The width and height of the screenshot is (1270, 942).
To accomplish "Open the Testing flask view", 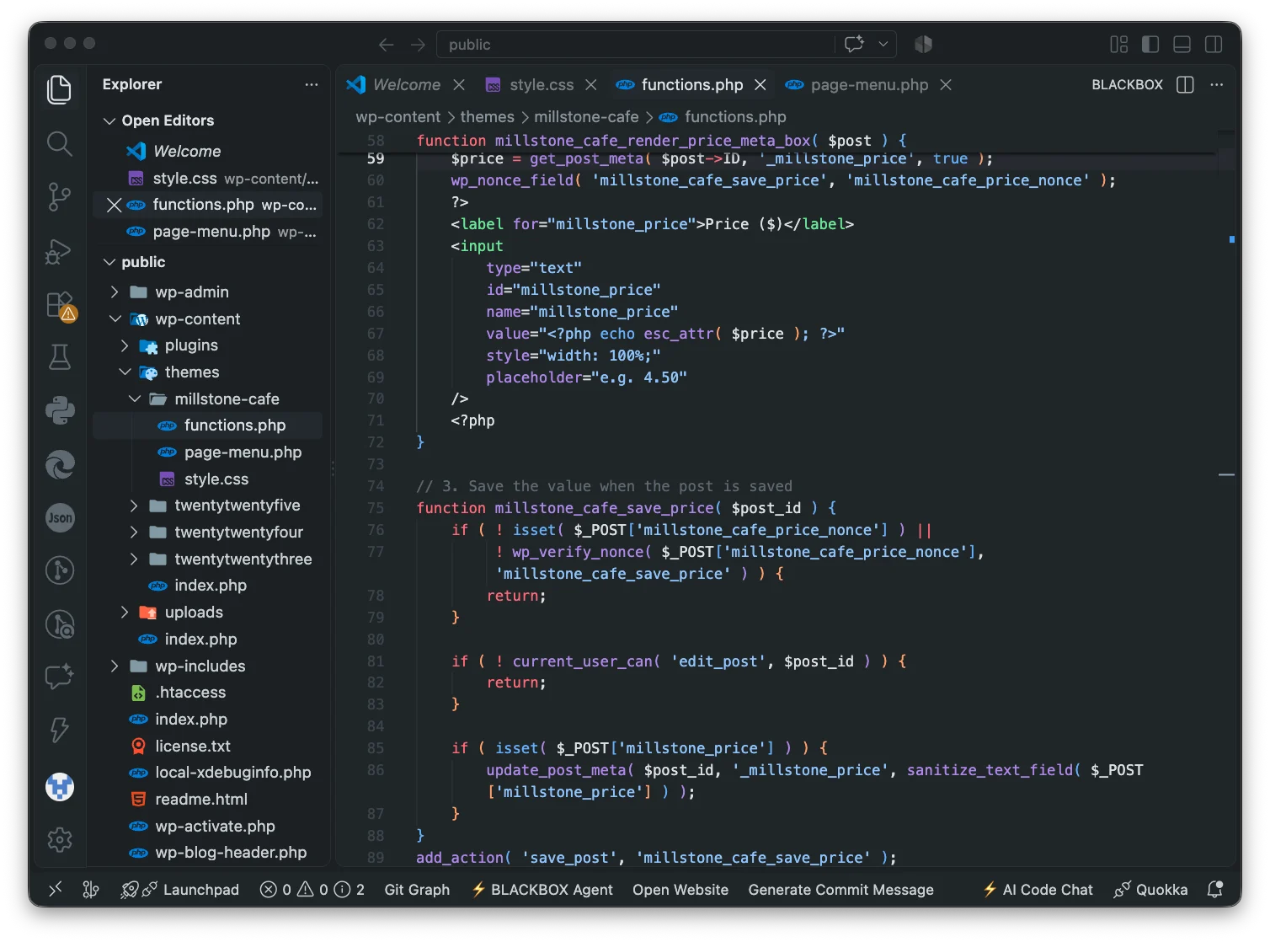I will click(59, 357).
